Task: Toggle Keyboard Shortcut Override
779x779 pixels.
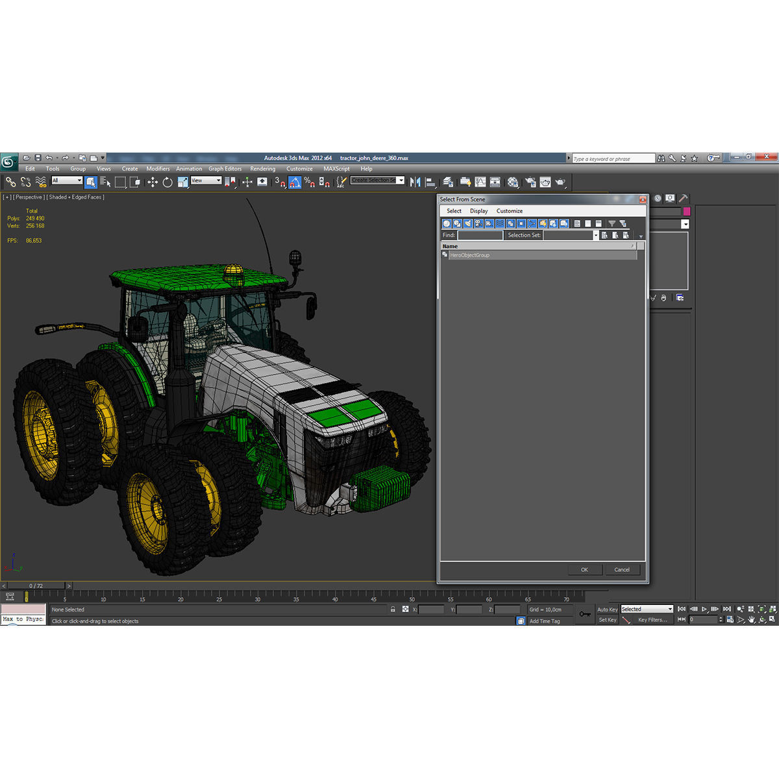Action: click(262, 182)
